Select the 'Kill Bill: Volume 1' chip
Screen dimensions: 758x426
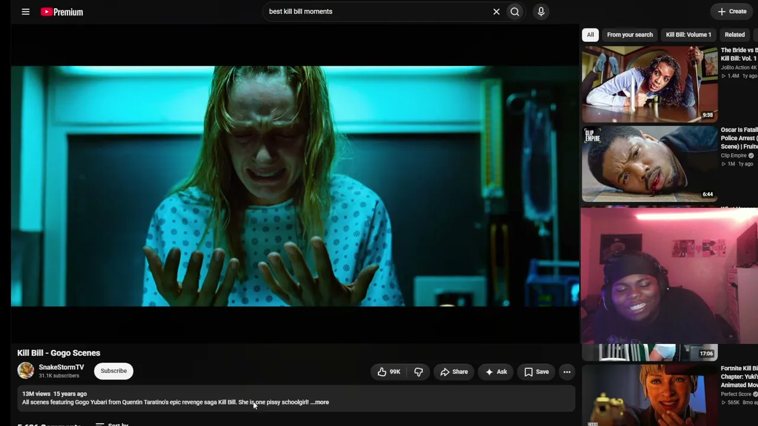688,35
